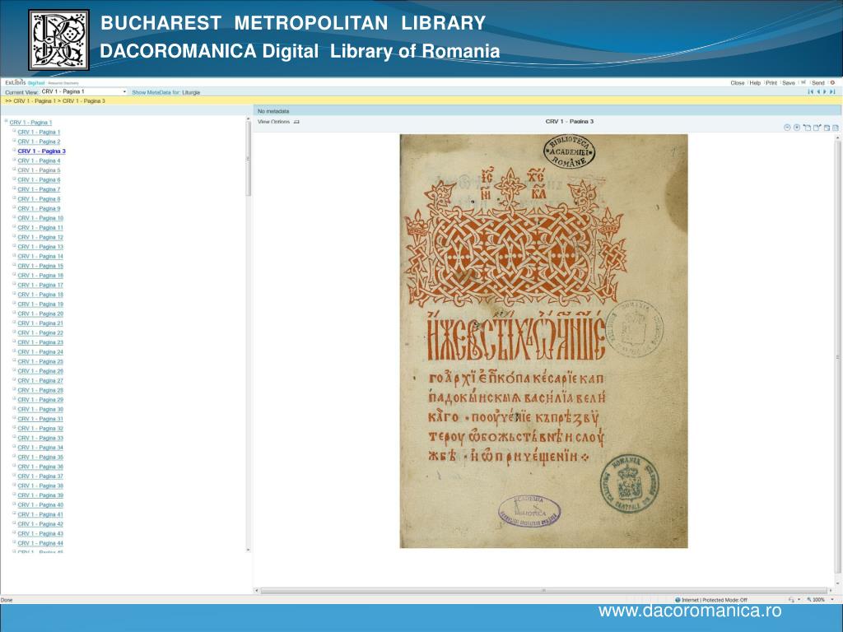Open CRV 1 - Pagina 18 link
843x632 pixels.
[x=40, y=295]
